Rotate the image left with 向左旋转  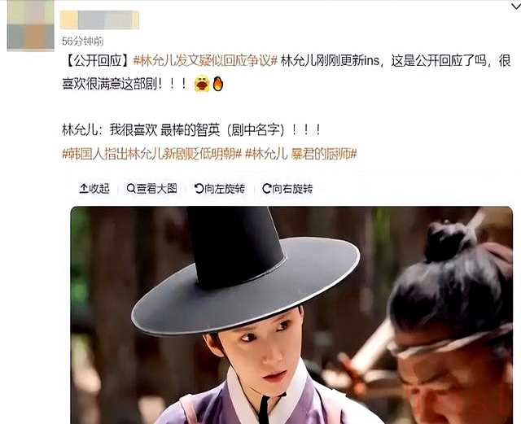click(x=220, y=189)
